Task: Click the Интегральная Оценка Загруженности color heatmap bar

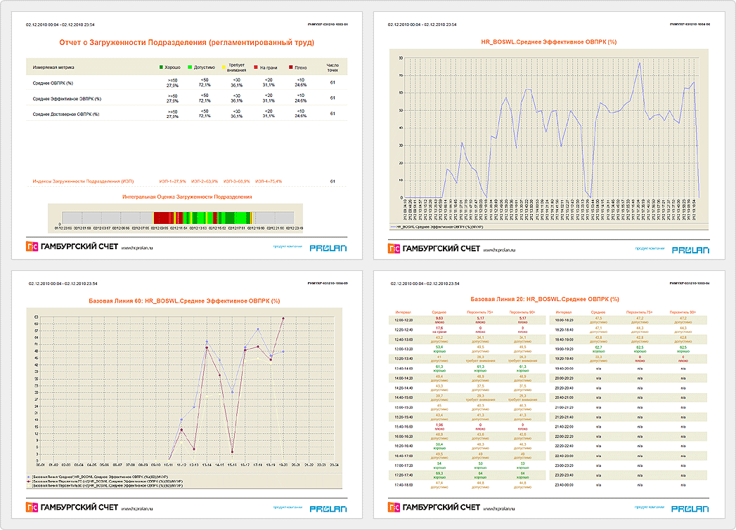Action: coord(174,218)
